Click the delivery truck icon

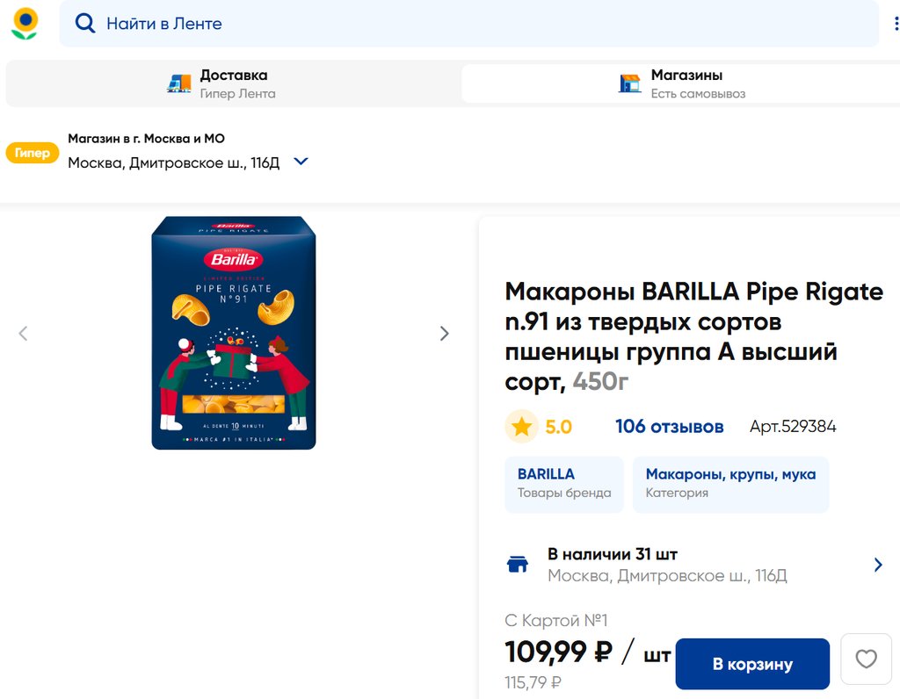tap(179, 83)
